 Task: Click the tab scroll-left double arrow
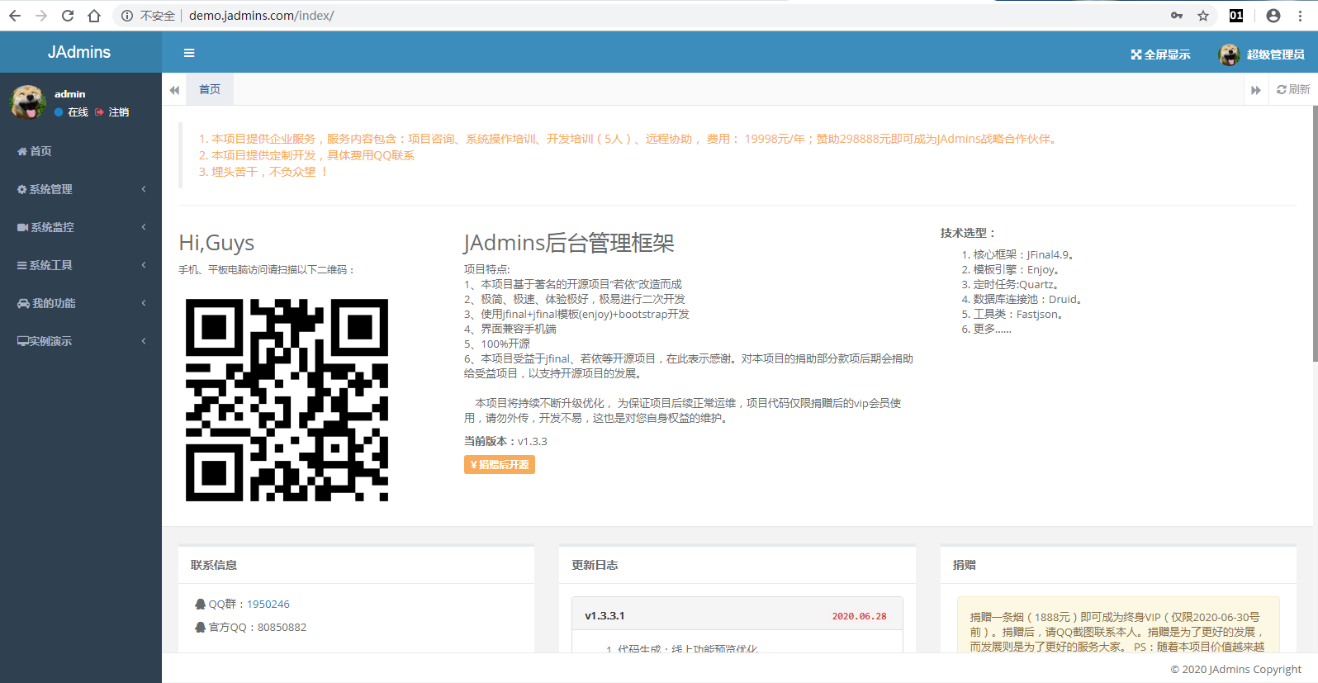pos(174,90)
